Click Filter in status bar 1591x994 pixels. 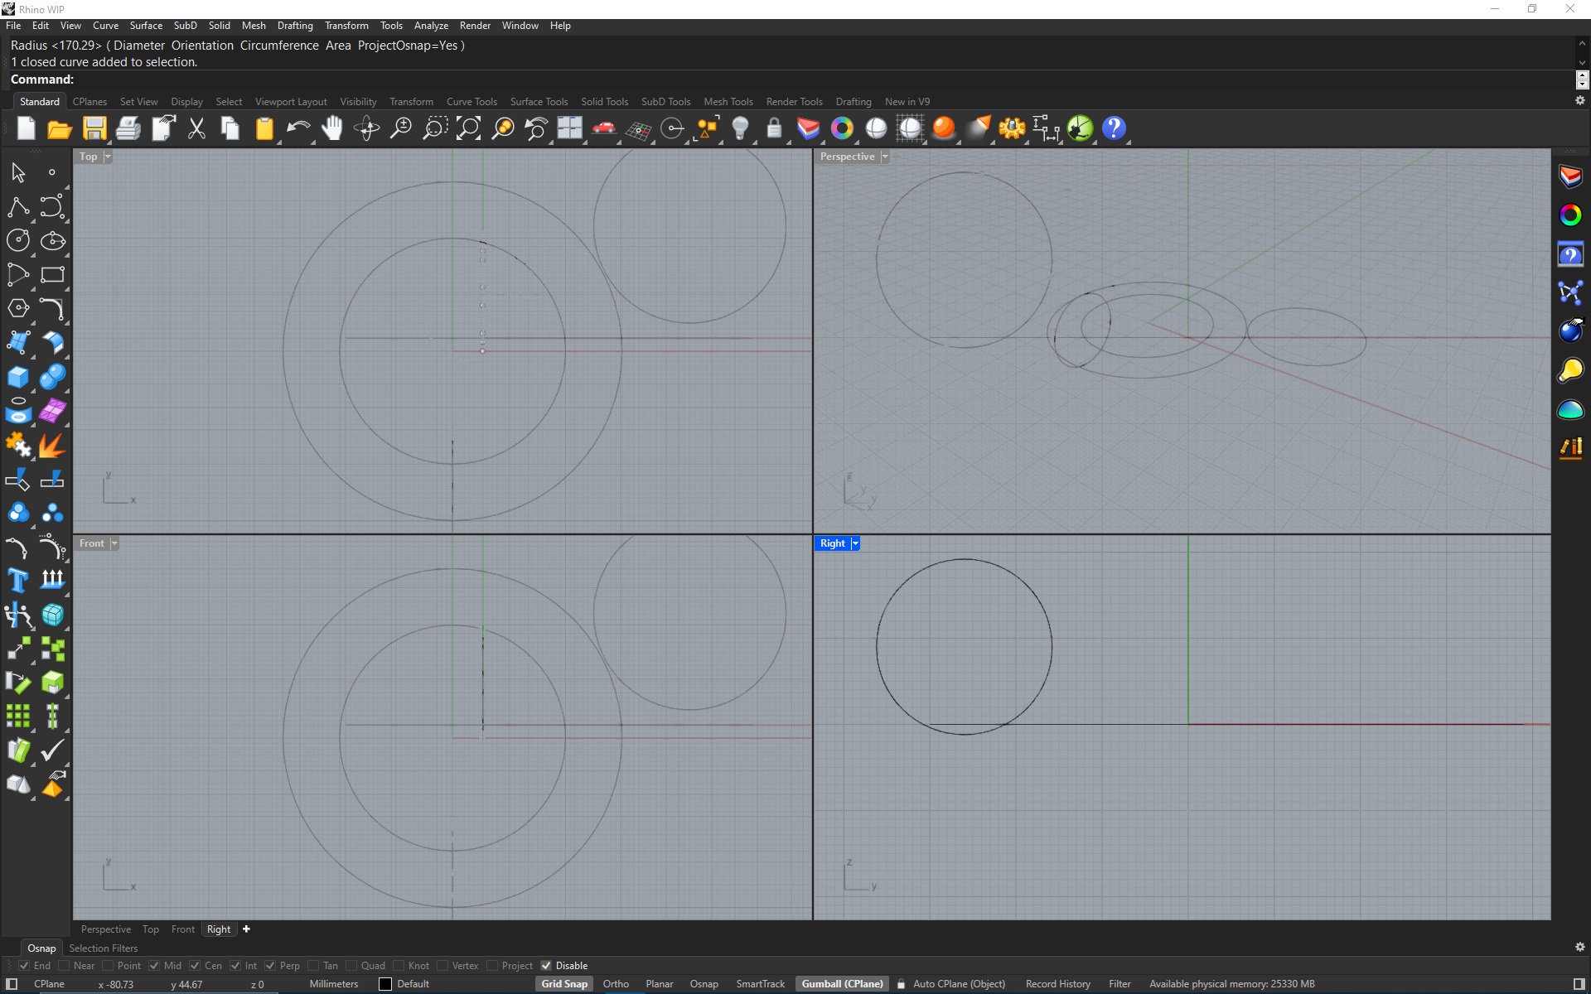coord(1120,984)
